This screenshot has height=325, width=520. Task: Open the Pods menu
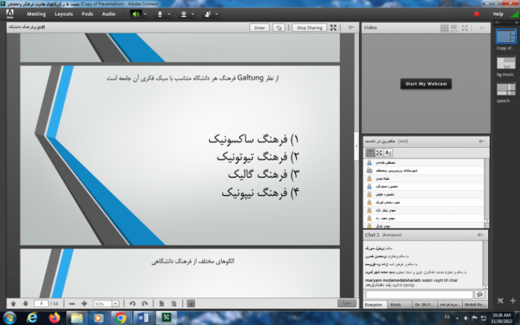point(88,14)
